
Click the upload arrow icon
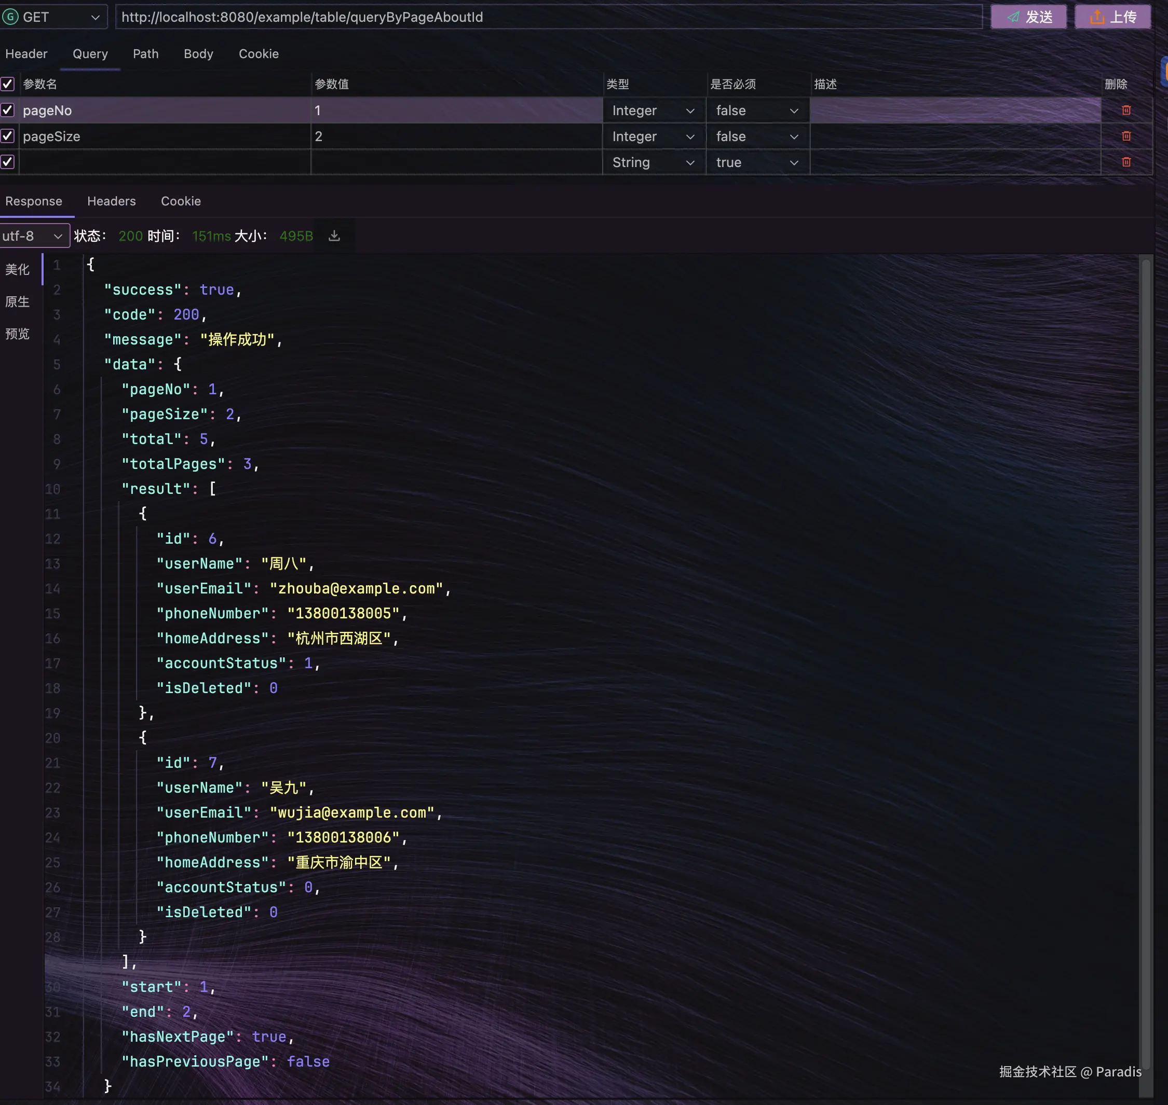pyautogui.click(x=1097, y=17)
